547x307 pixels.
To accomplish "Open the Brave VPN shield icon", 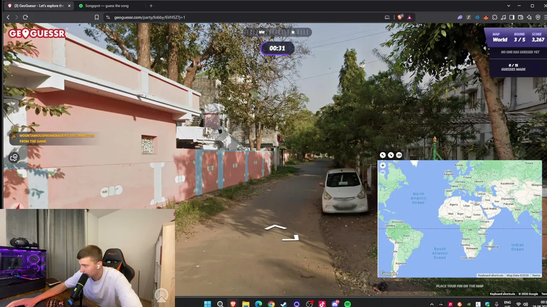I will (x=538, y=17).
